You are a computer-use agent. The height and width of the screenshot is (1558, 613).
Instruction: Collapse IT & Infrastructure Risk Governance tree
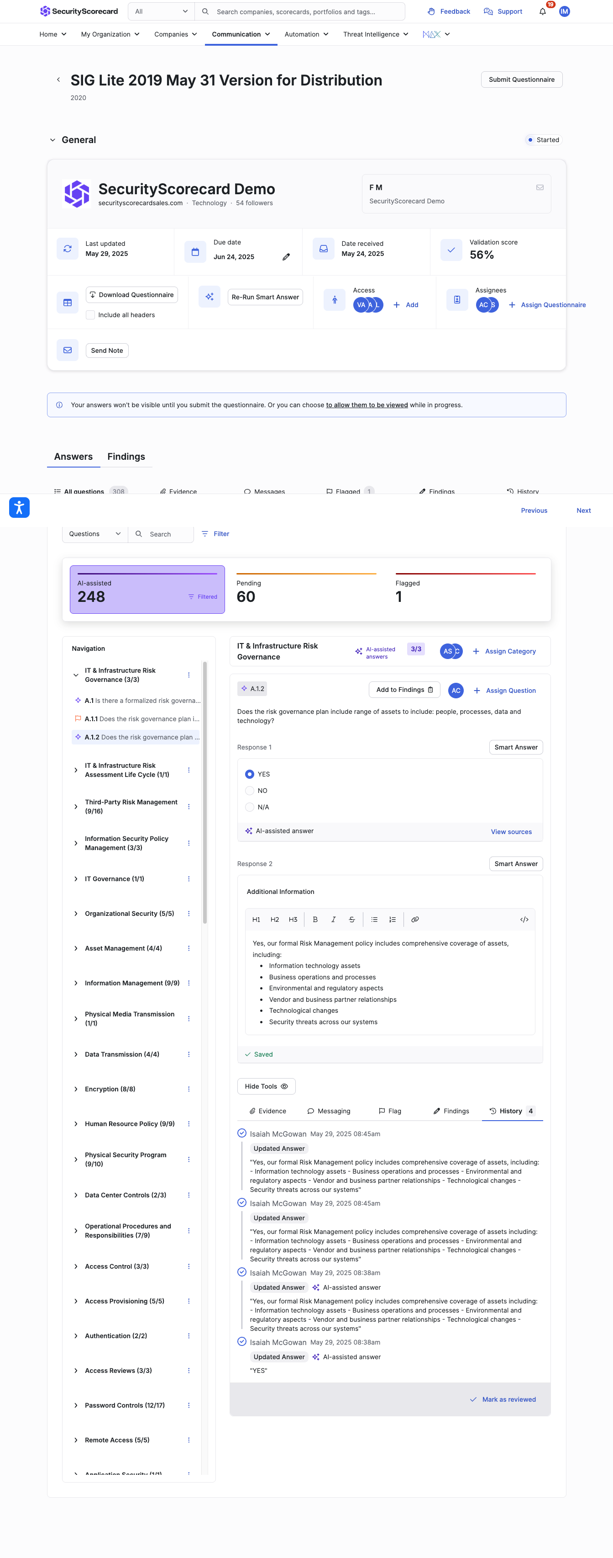click(75, 675)
